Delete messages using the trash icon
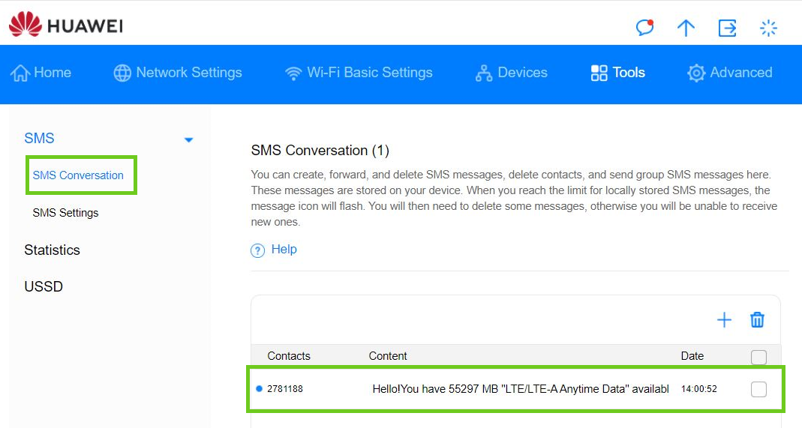 758,320
